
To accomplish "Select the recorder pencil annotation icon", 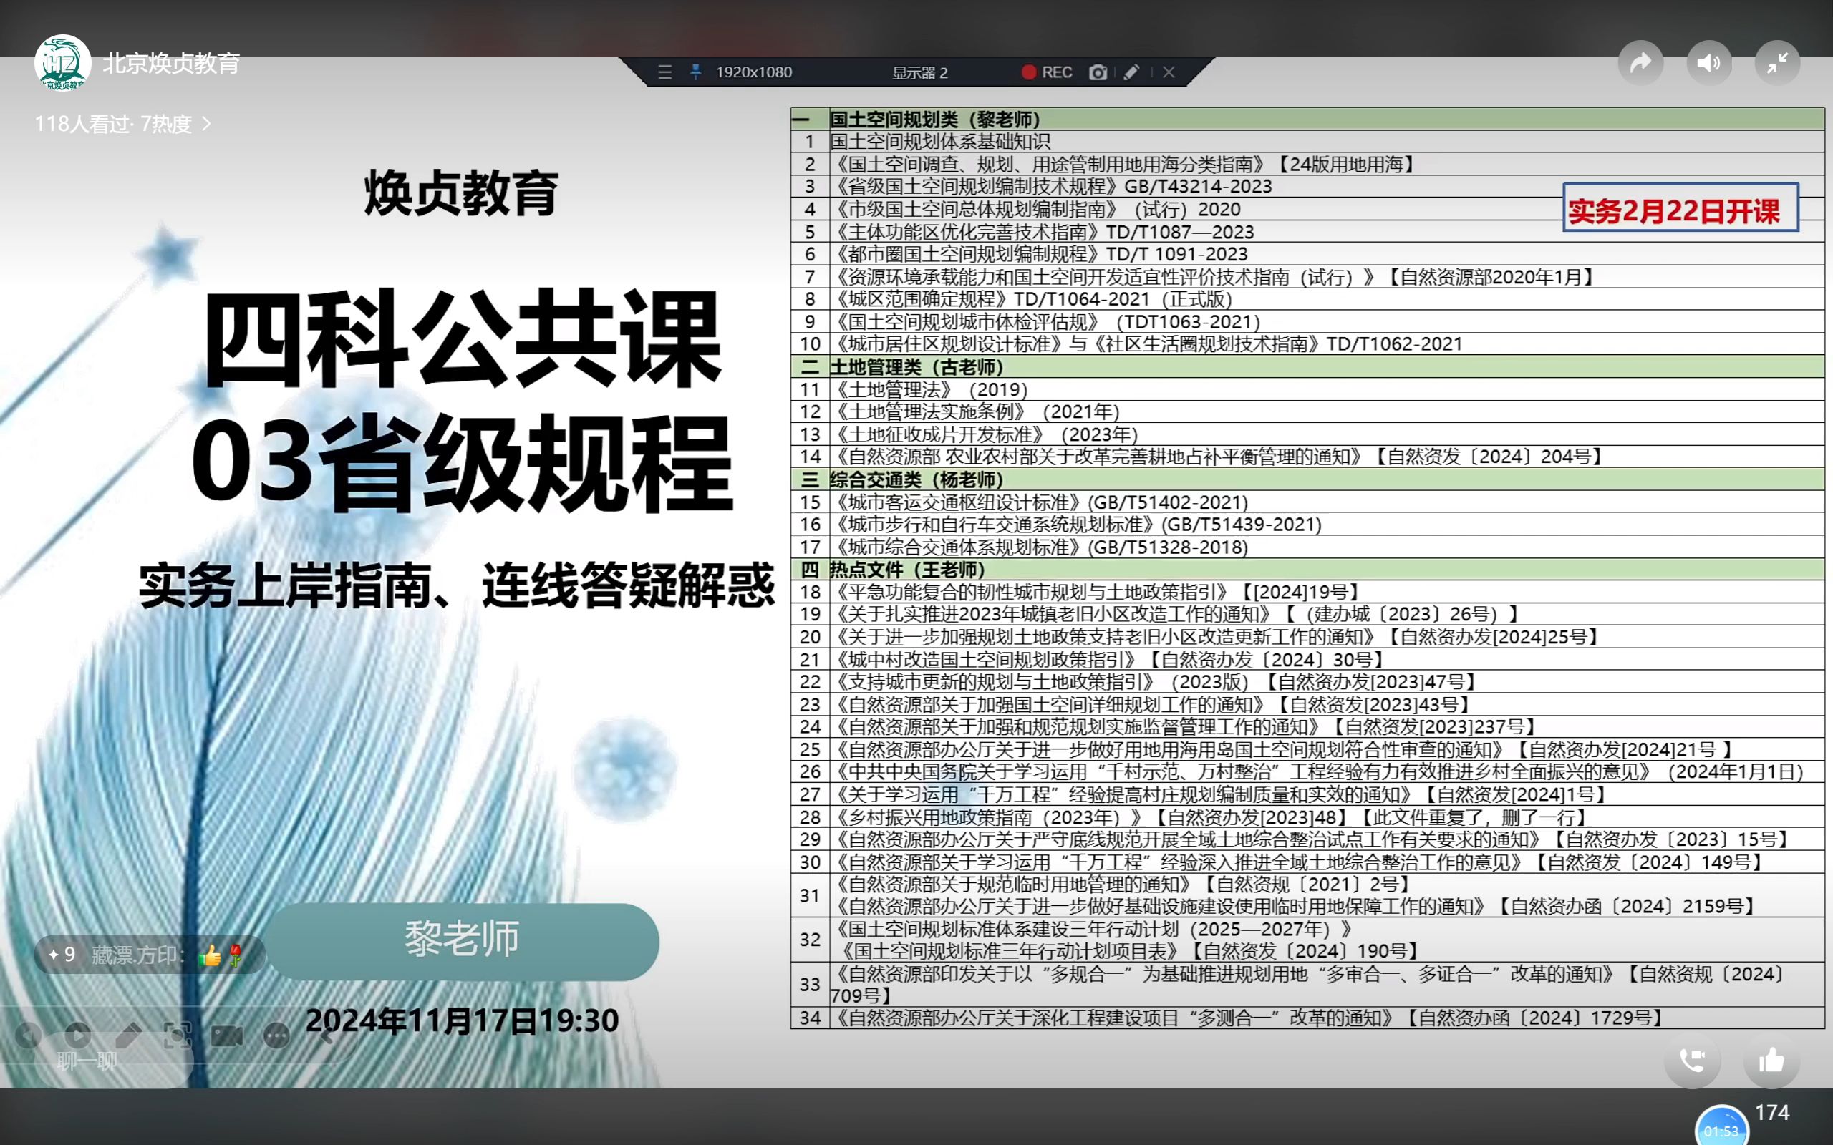I will coord(1131,73).
